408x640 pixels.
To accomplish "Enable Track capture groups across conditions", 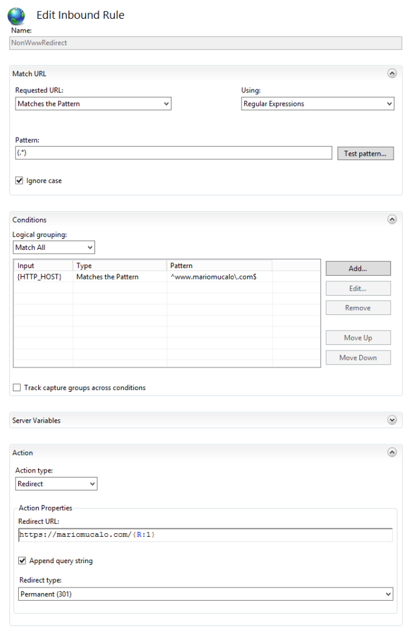I will click(x=17, y=387).
